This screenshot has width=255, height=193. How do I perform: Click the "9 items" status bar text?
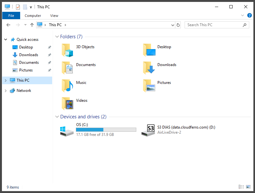(13, 187)
